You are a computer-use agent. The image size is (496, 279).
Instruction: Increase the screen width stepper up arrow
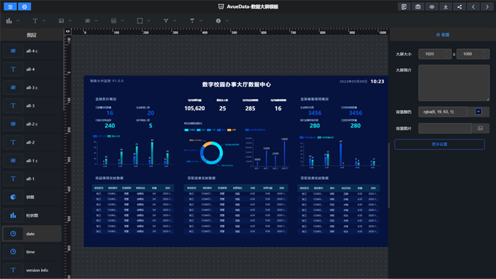click(x=446, y=52)
